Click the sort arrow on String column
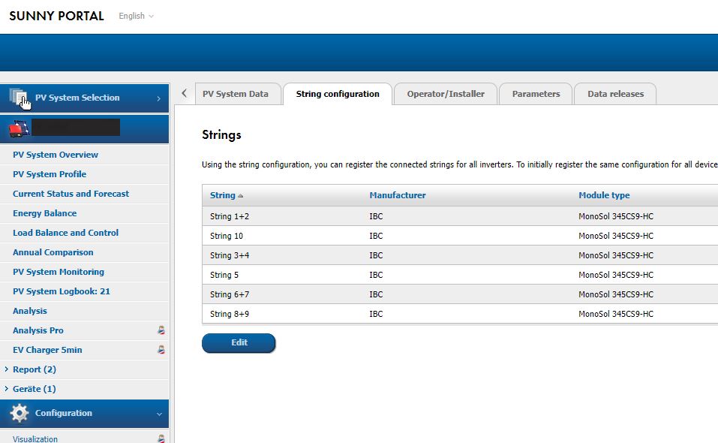The width and height of the screenshot is (718, 443). point(241,196)
